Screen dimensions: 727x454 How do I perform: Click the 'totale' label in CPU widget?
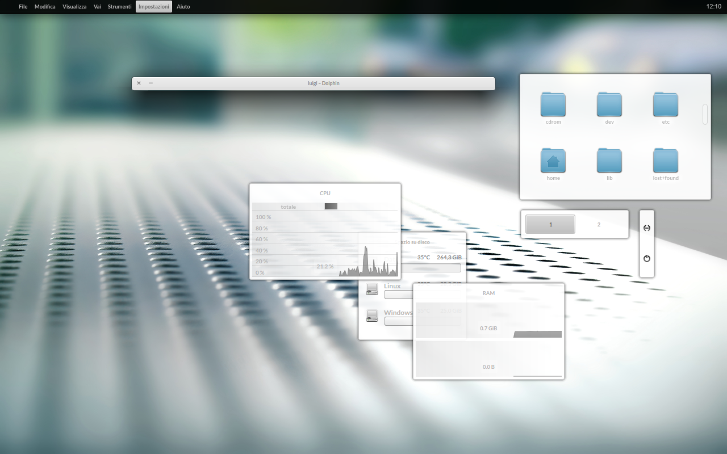coord(288,207)
